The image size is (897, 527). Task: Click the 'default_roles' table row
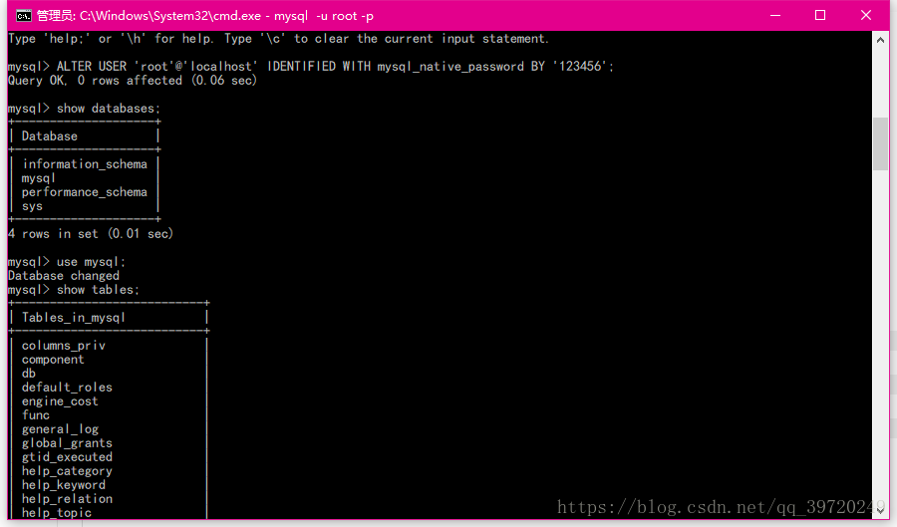click(67, 388)
